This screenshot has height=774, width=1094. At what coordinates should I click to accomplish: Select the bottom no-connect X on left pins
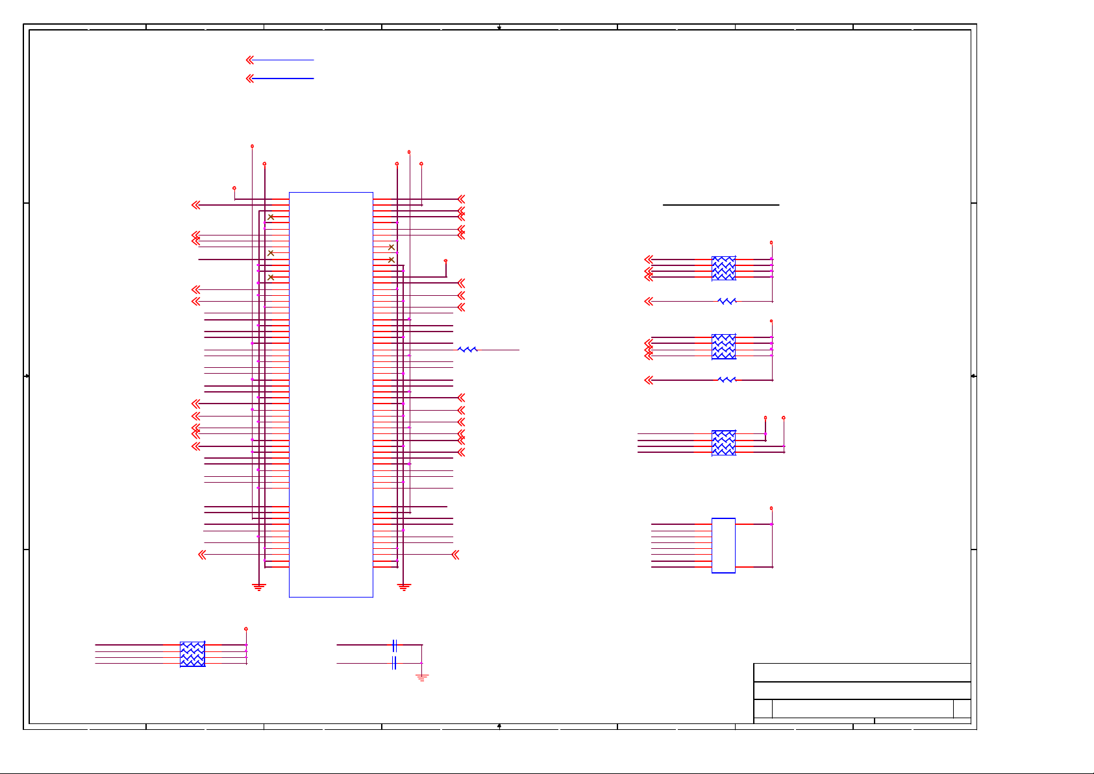click(x=271, y=277)
